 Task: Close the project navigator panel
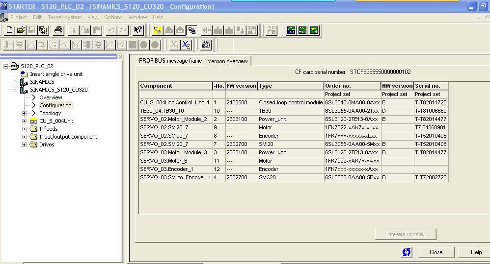(120, 56)
